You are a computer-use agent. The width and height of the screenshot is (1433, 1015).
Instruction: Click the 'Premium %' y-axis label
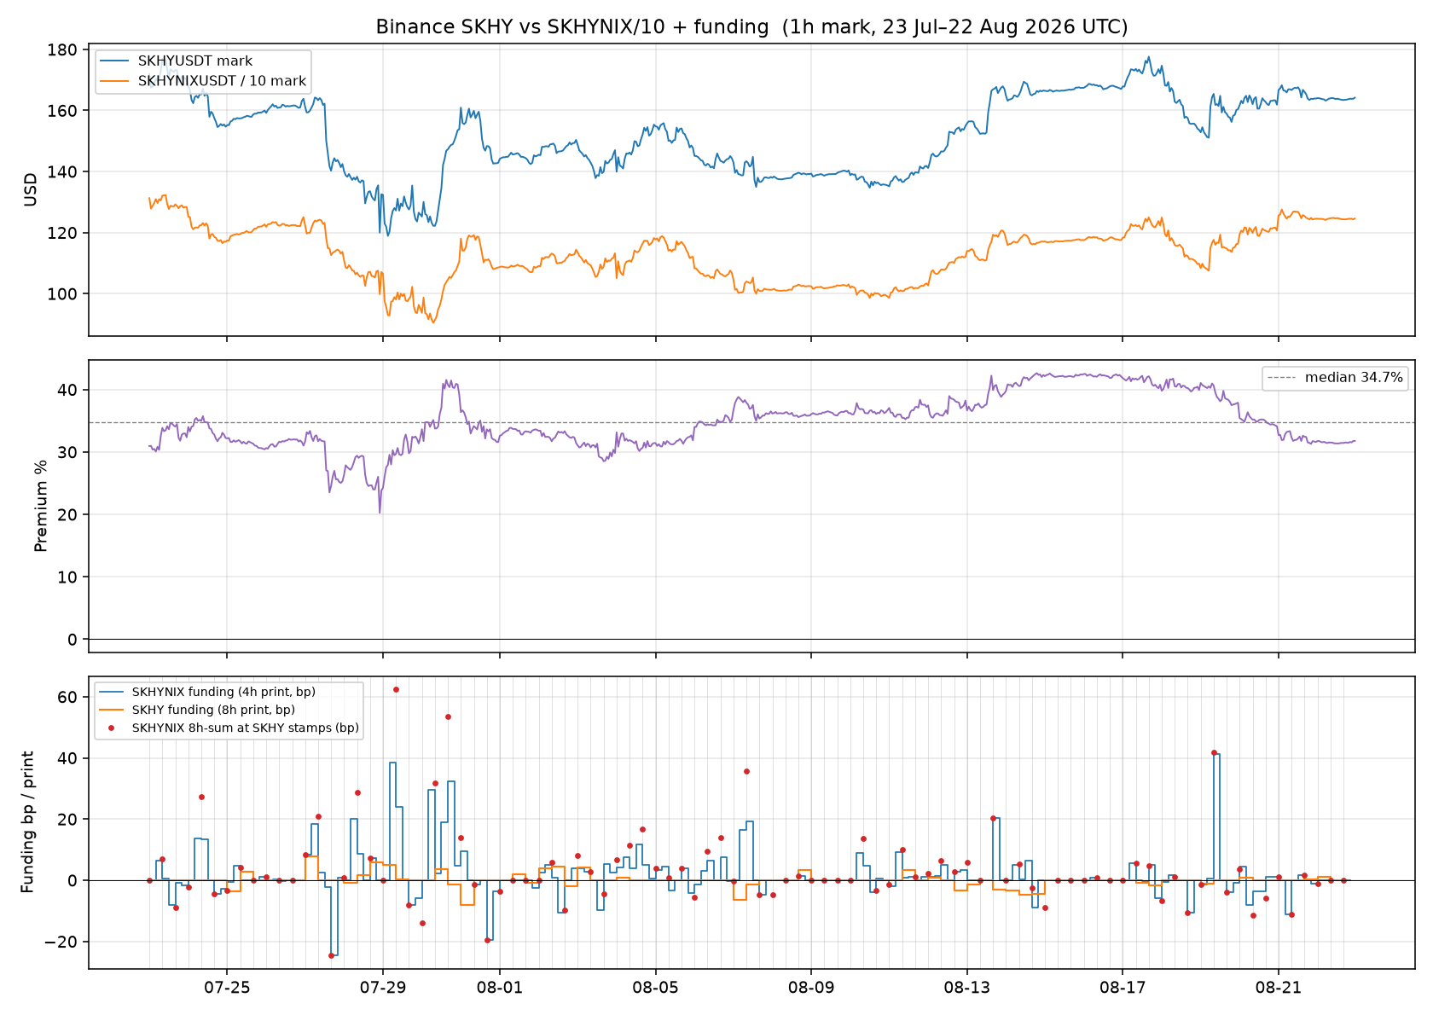click(40, 506)
